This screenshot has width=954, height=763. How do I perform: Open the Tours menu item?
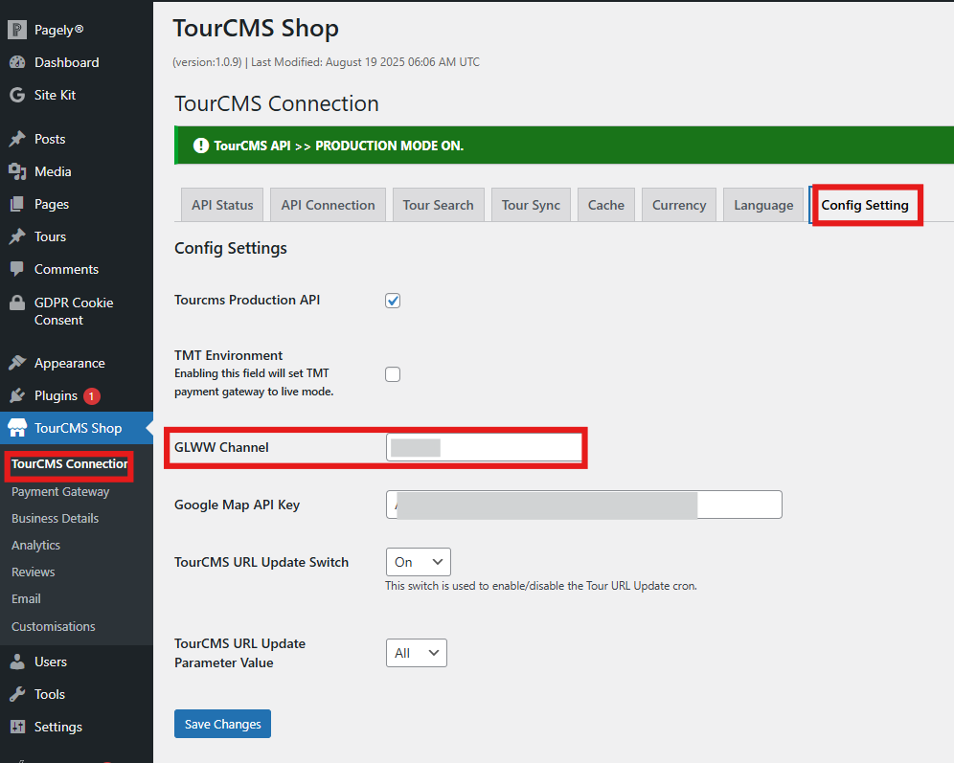50,236
